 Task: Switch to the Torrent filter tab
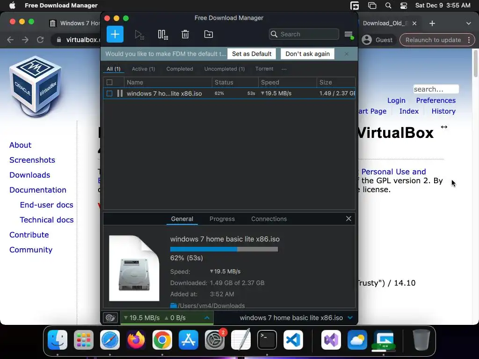coord(264,69)
